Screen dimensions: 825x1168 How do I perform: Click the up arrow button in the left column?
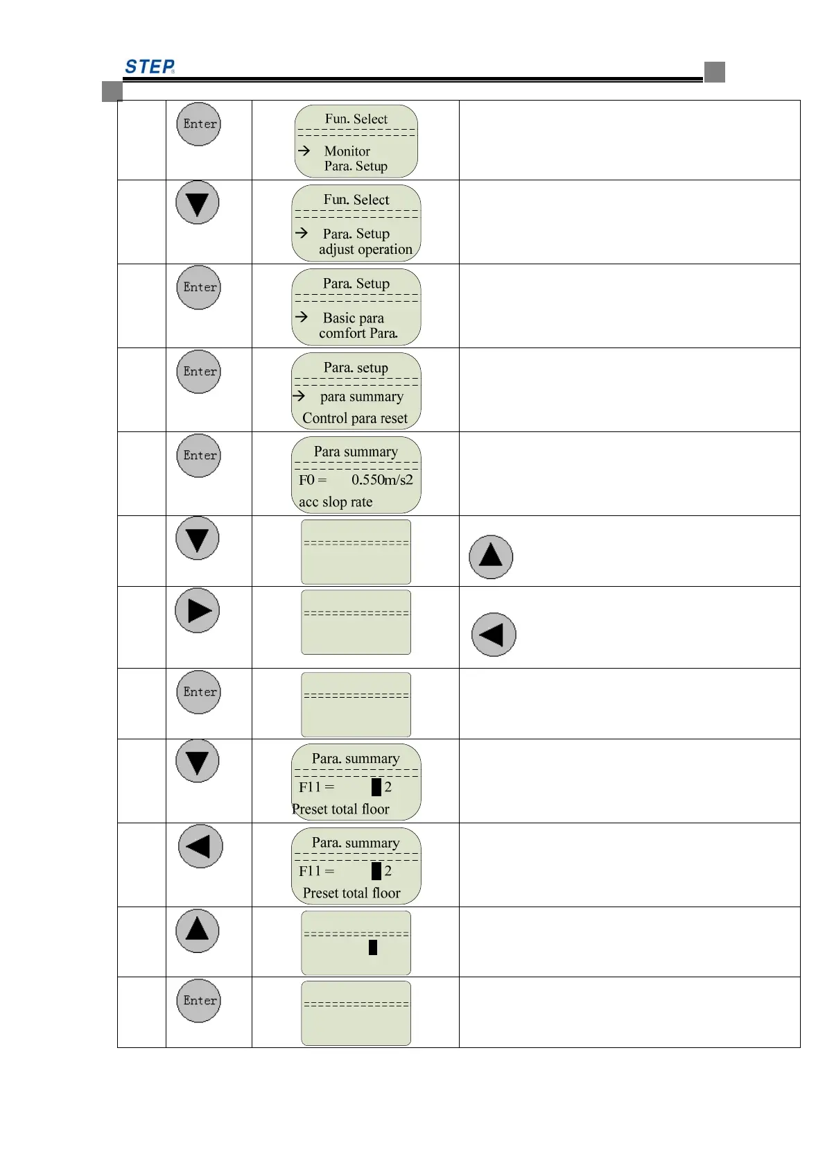pyautogui.click(x=198, y=931)
